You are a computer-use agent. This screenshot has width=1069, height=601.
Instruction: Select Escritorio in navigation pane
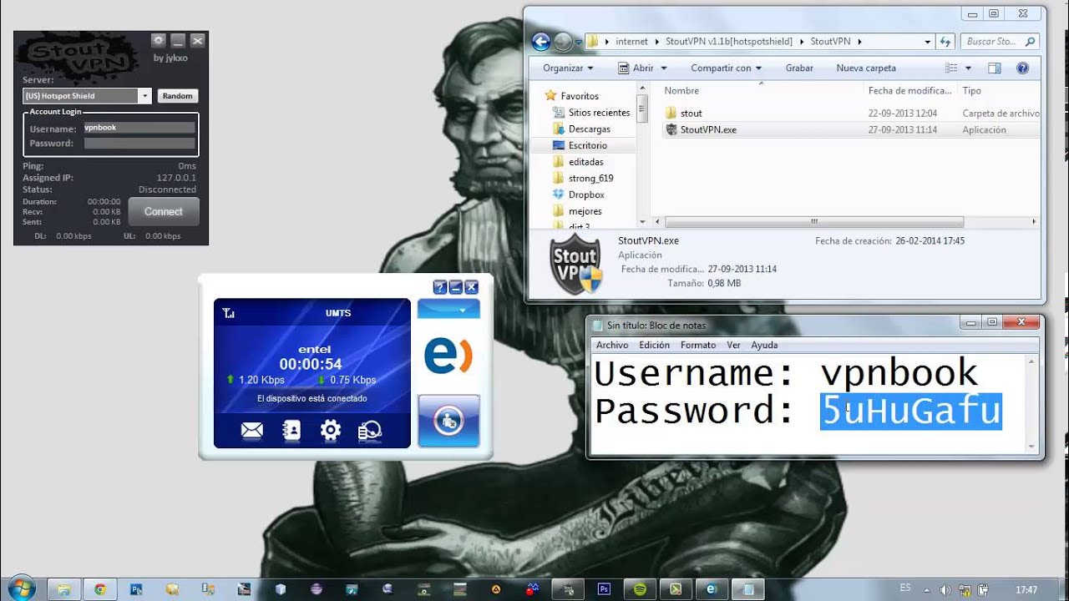[x=581, y=145]
